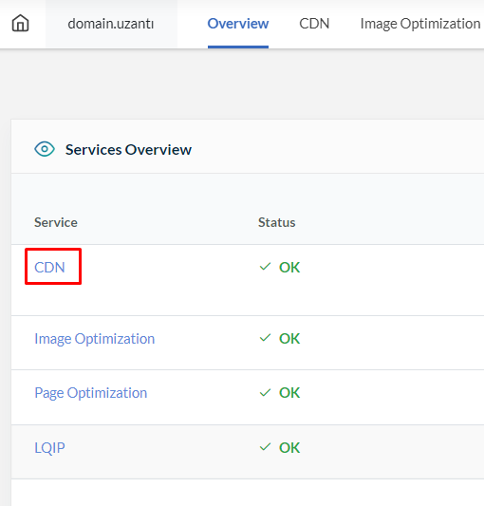Image resolution: width=484 pixels, height=506 pixels.
Task: Open the CDN tab in top navigation
Action: (314, 24)
